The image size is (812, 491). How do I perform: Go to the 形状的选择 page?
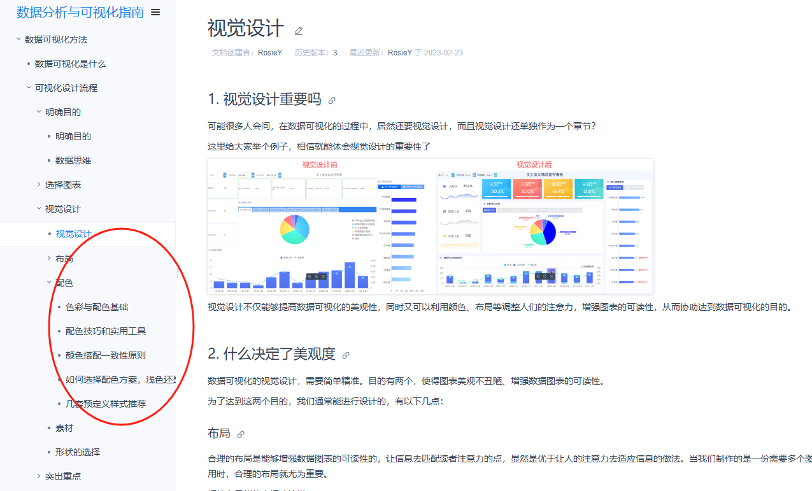78,452
